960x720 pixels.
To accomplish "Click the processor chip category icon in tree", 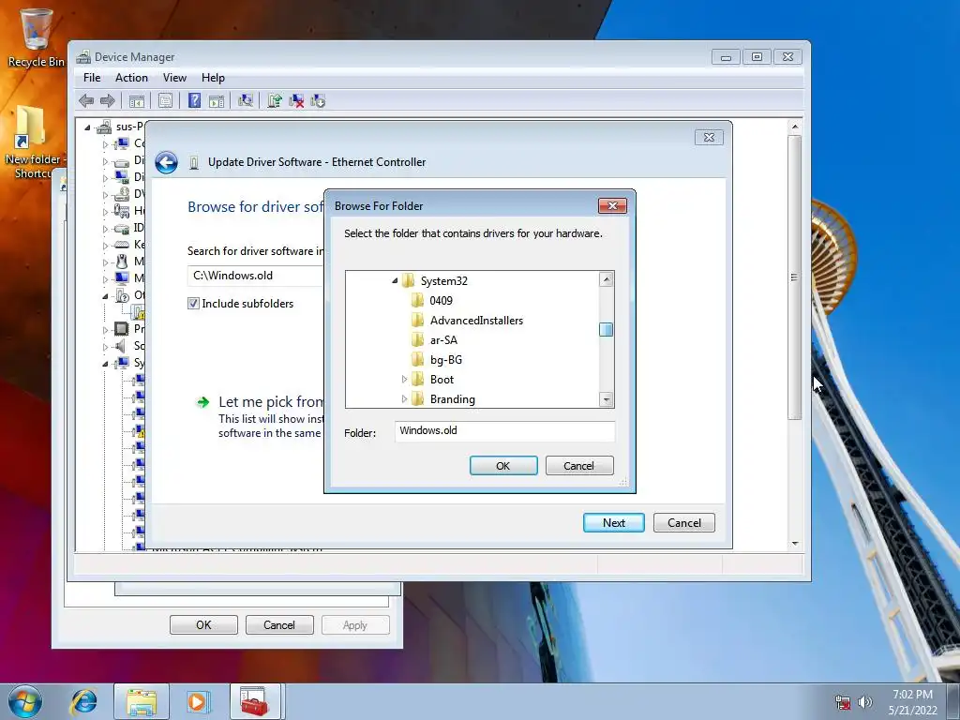I will pos(122,329).
